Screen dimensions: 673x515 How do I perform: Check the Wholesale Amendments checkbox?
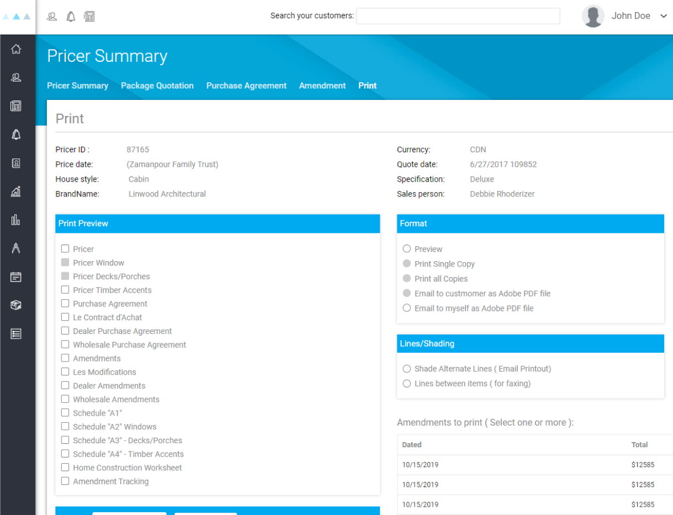coord(65,399)
